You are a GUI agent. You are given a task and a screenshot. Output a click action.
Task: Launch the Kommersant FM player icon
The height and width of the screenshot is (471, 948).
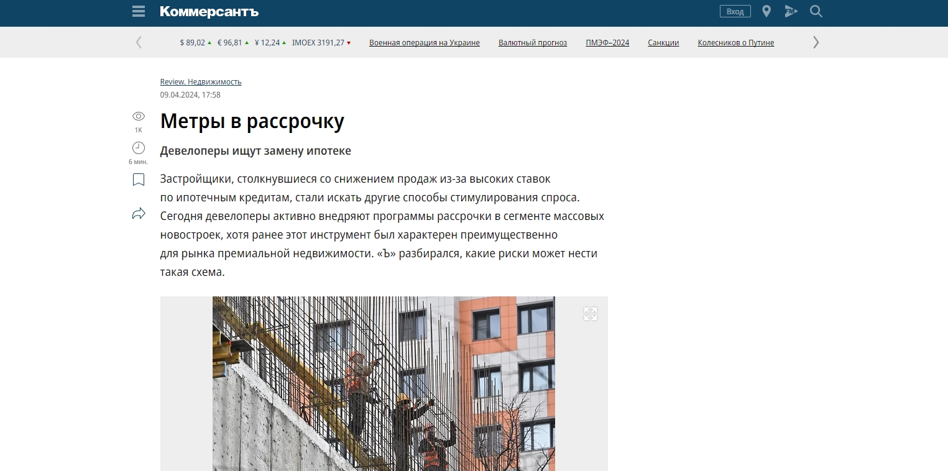(791, 11)
